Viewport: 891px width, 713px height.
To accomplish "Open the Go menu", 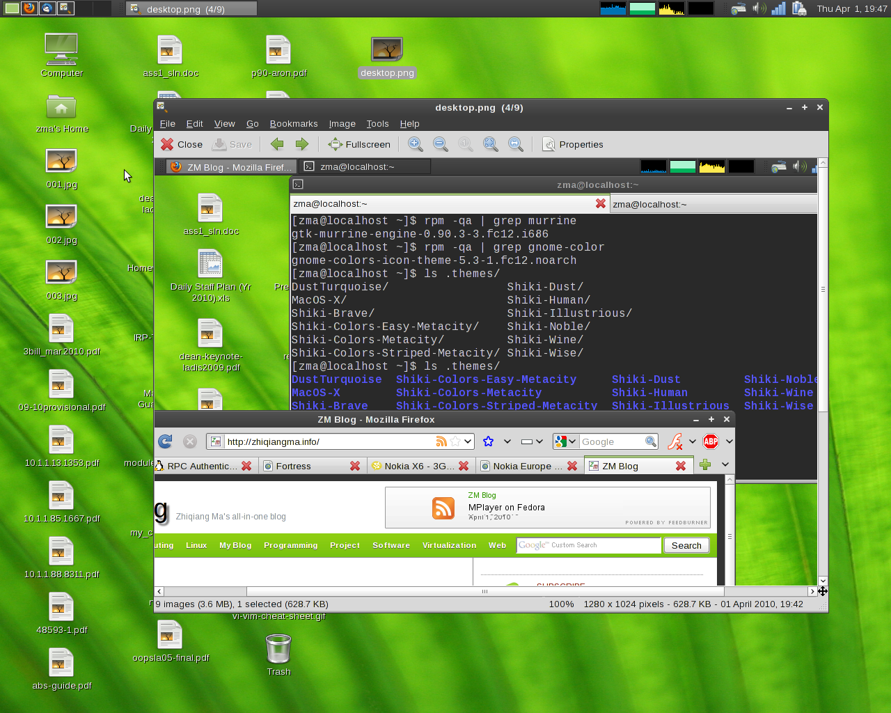I will pos(253,123).
